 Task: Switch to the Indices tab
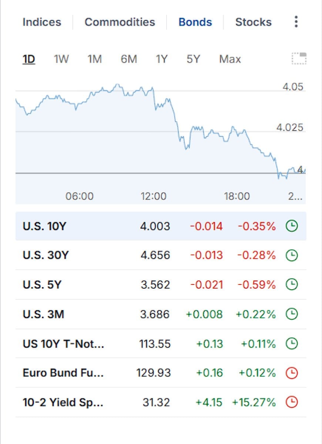tap(42, 22)
